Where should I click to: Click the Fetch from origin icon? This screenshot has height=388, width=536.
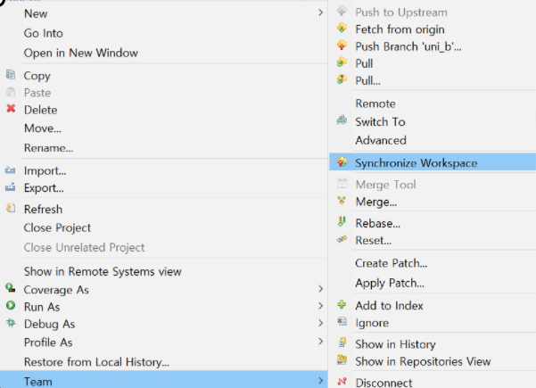point(342,28)
